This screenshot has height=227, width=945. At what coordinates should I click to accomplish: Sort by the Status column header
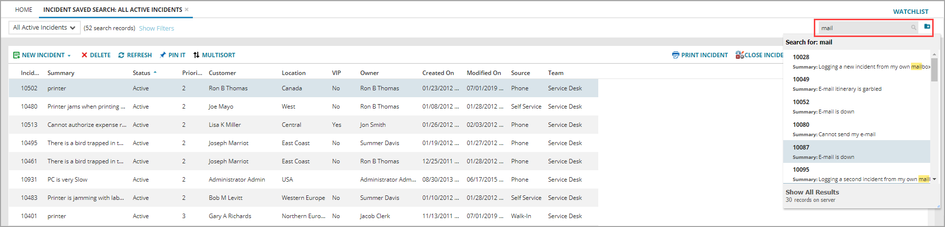pos(142,73)
